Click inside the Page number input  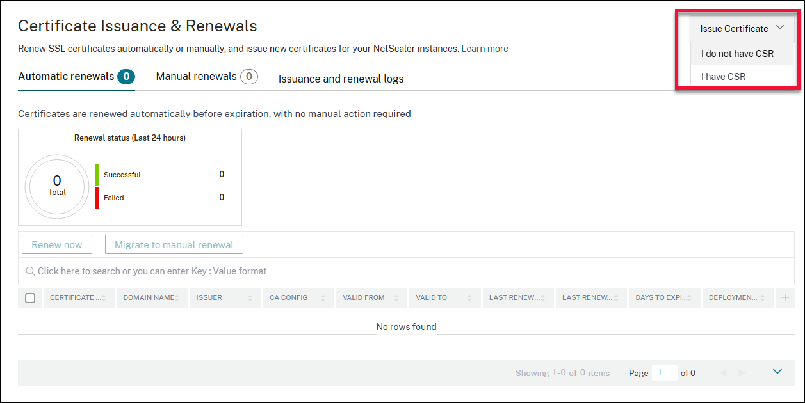(664, 372)
